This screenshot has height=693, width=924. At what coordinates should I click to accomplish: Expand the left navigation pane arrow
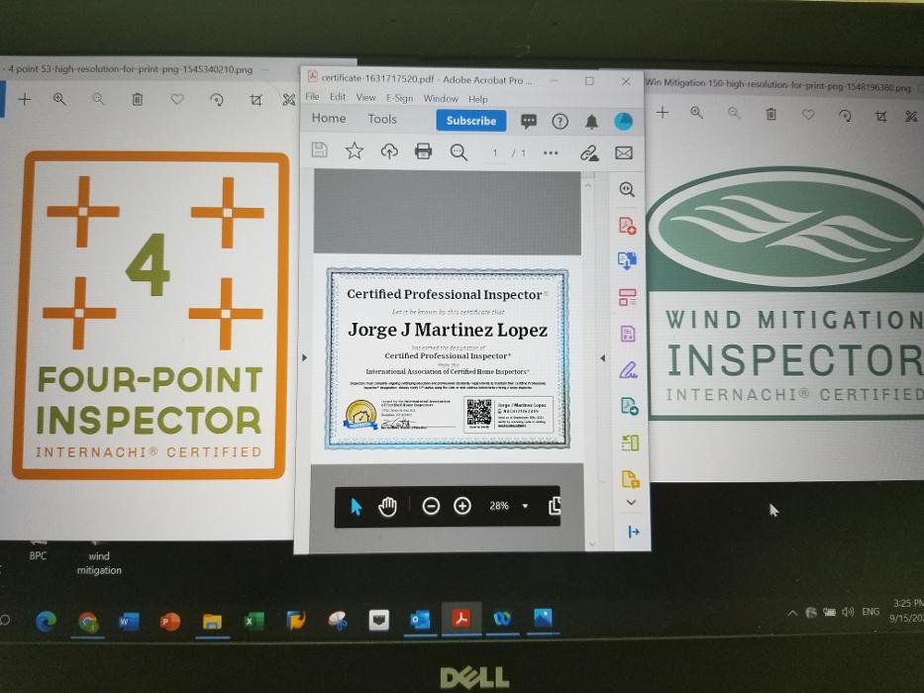coord(304,357)
